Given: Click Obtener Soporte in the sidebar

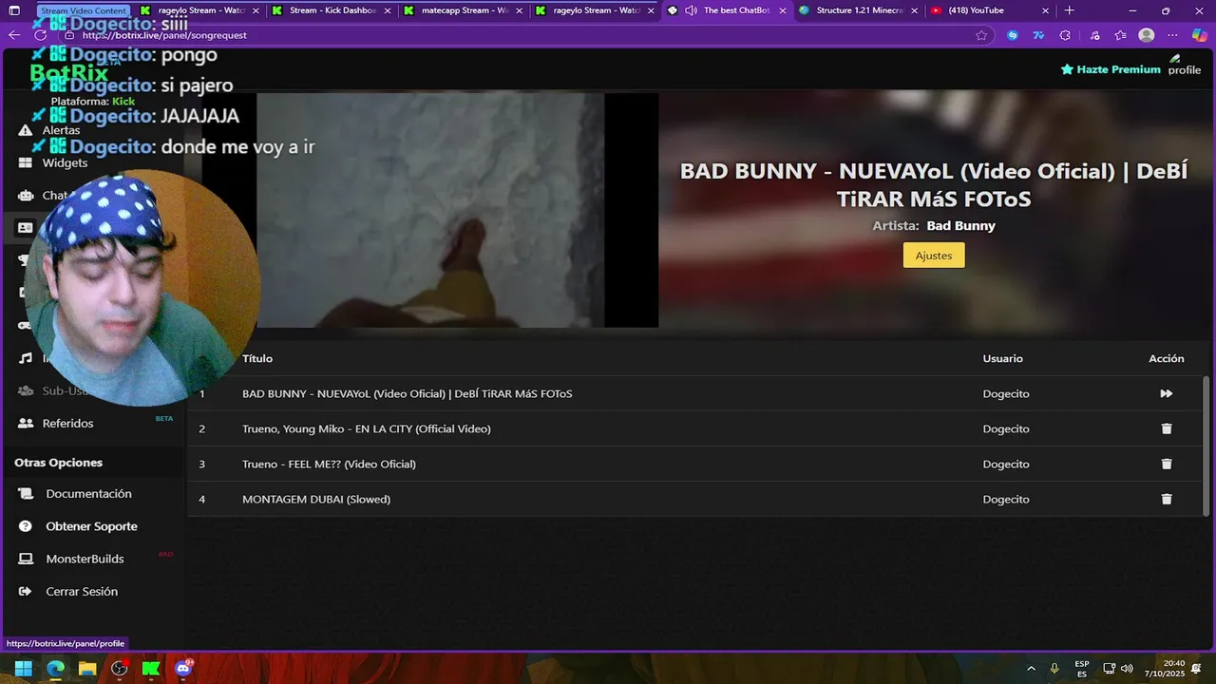Looking at the screenshot, I should (91, 526).
